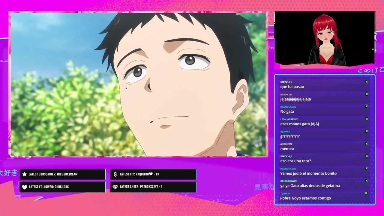Click username AIIRON222 above 'jajaajajajajajajaja'

286,94
